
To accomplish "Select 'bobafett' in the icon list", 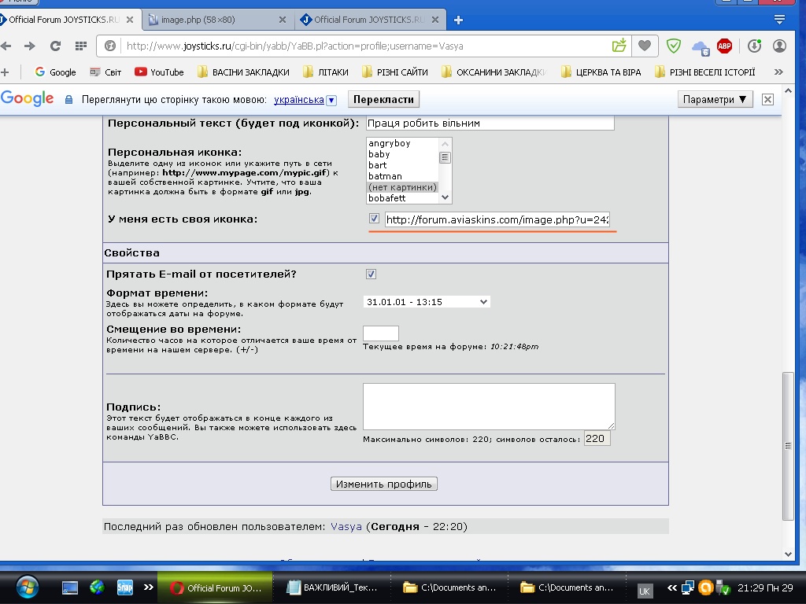I will coord(387,198).
